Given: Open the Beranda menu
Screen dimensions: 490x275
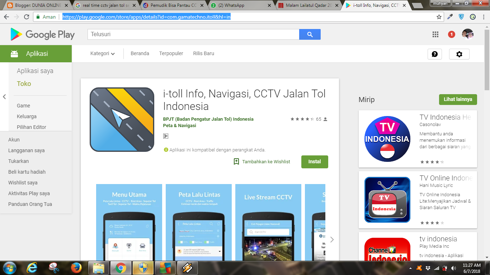Looking at the screenshot, I should (140, 53).
